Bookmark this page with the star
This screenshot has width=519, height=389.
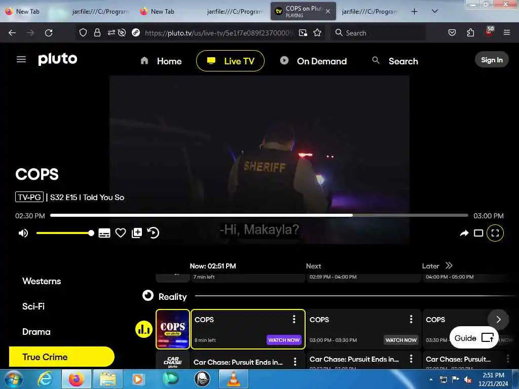[x=317, y=32]
